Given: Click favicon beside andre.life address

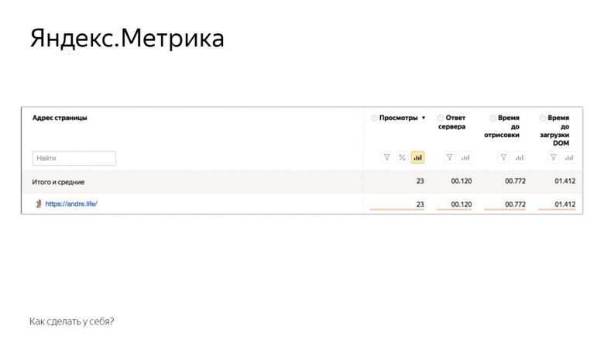Looking at the screenshot, I should click(x=39, y=204).
